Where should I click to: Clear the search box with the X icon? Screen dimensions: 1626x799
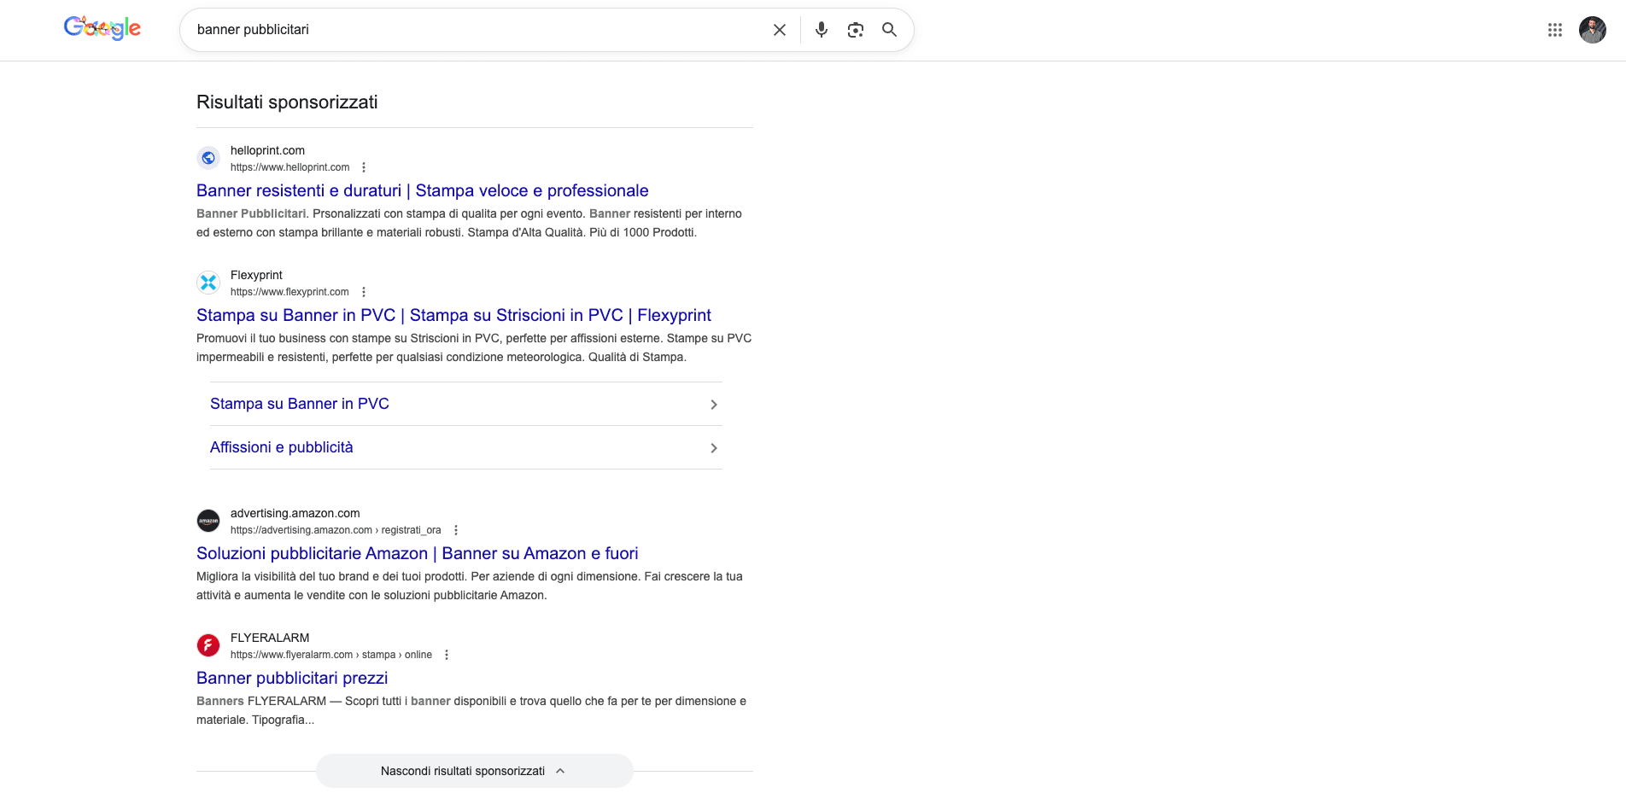pos(780,30)
